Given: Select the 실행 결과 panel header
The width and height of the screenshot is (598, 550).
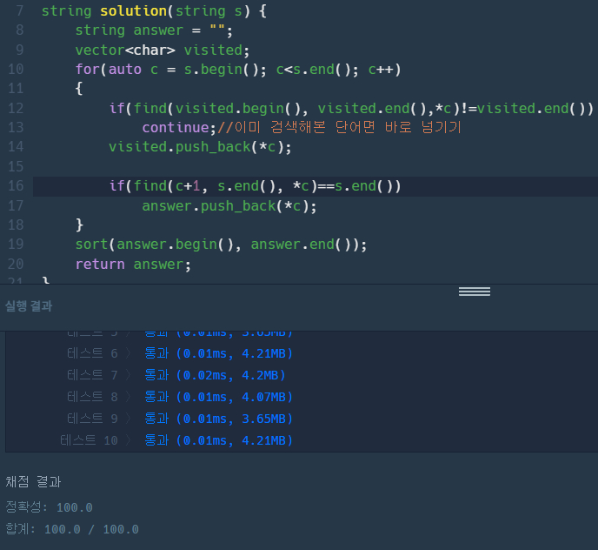Looking at the screenshot, I should pyautogui.click(x=29, y=305).
